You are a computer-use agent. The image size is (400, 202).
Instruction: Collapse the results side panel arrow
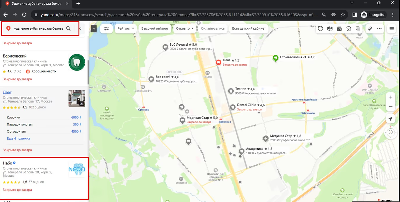click(x=94, y=29)
